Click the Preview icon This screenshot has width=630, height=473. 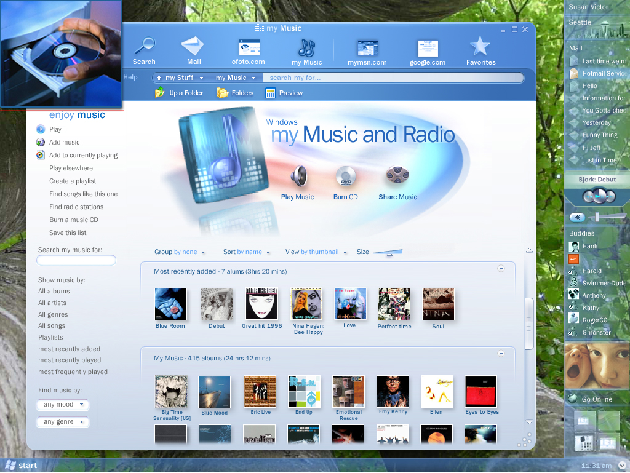[271, 93]
